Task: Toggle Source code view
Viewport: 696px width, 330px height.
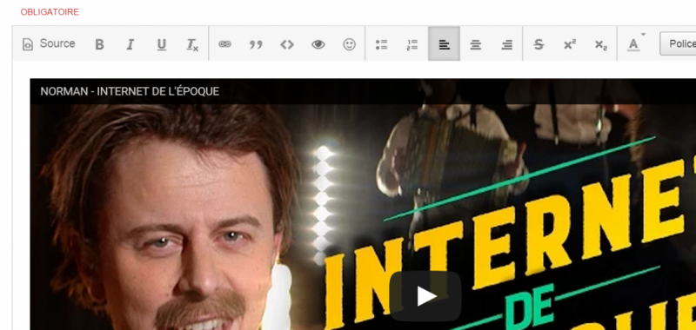Action: [x=49, y=43]
